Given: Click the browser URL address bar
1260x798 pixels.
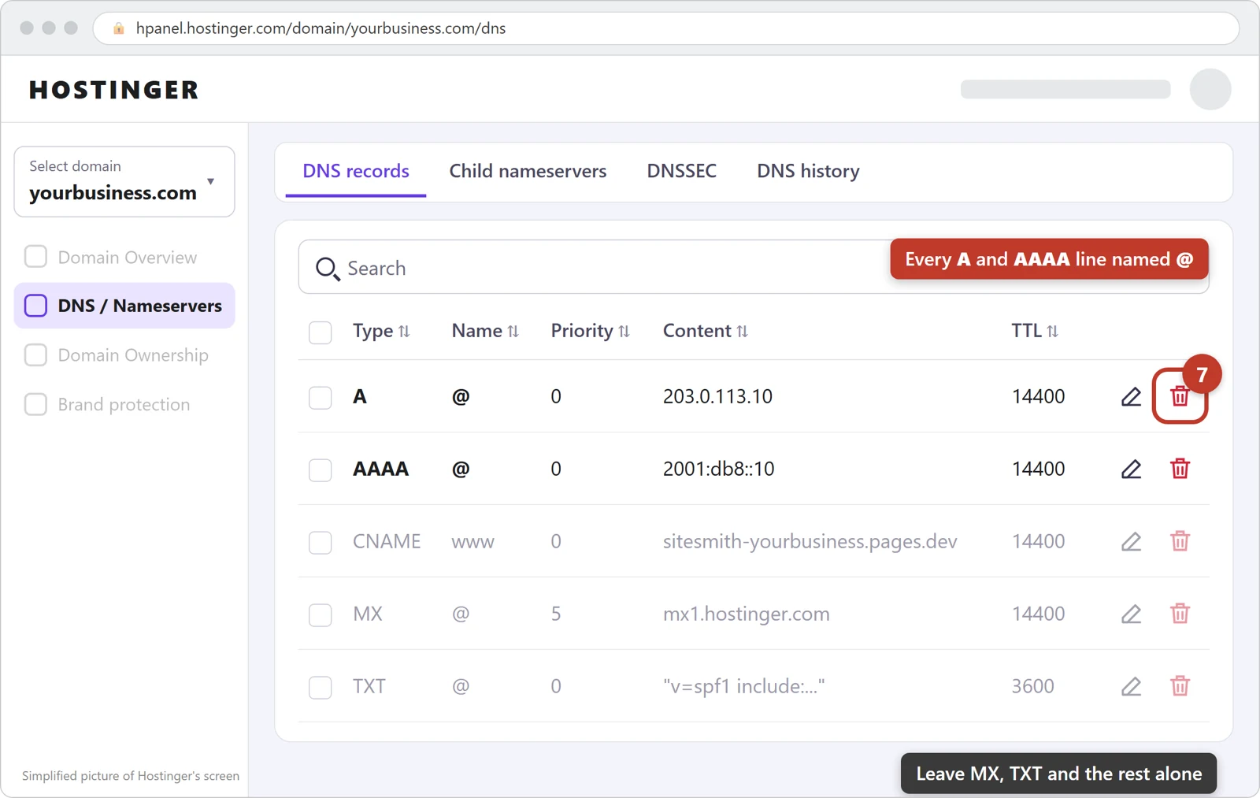Looking at the screenshot, I should (666, 28).
